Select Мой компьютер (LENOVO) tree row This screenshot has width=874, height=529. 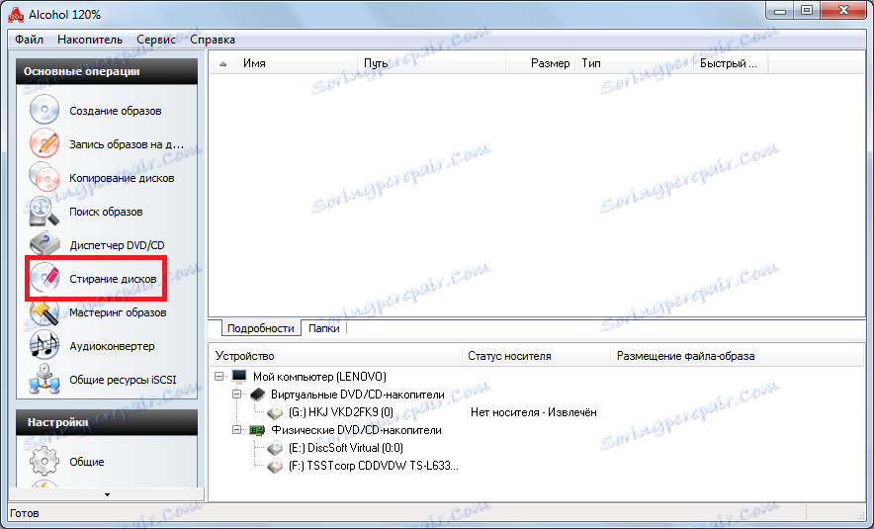(x=319, y=377)
